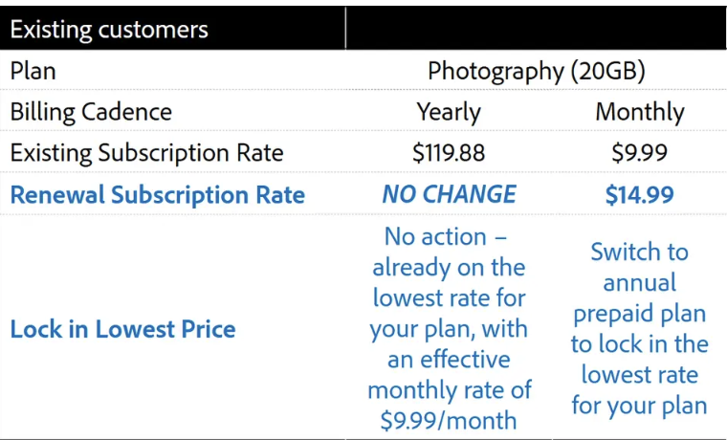Screen dimensions: 727x440
Task: Select the Lock in Lowest Price label
Action: coord(122,329)
